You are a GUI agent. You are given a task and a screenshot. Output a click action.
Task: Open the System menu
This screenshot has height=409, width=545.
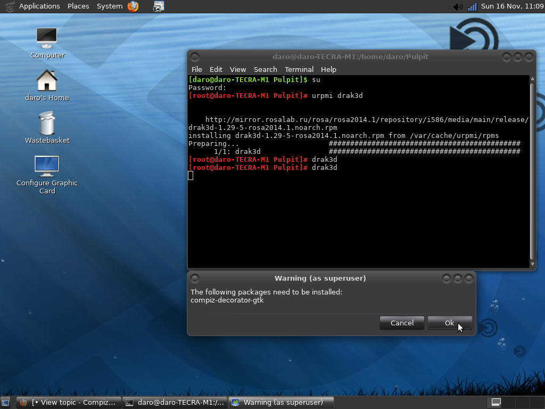(x=109, y=6)
